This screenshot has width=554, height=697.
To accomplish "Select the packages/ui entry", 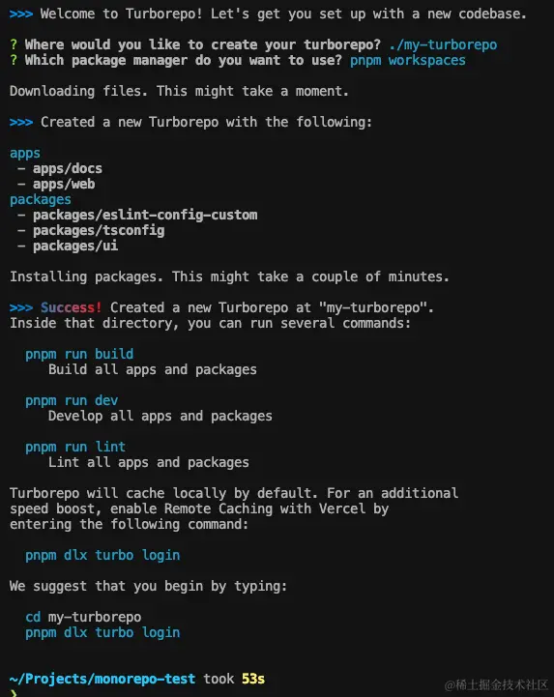I will pos(75,246).
